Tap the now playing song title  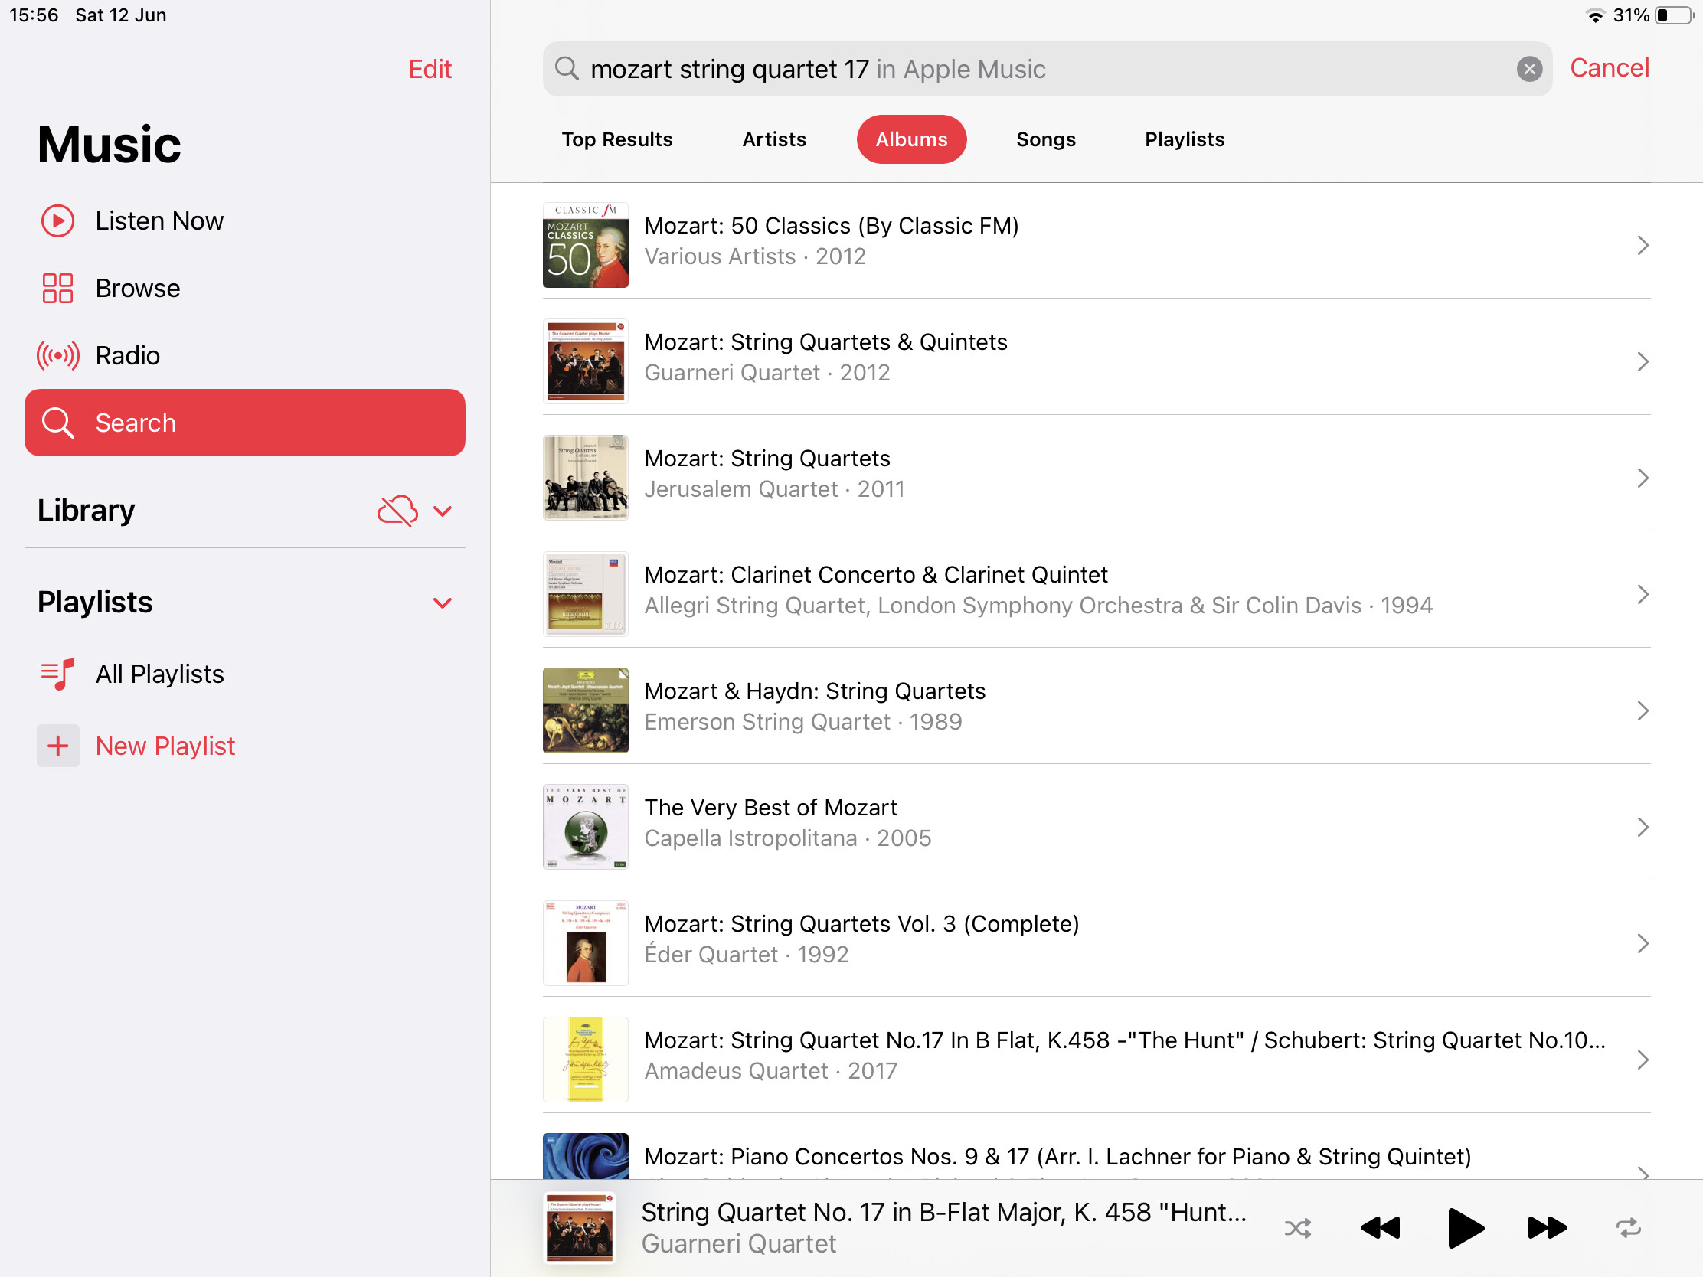(944, 1213)
